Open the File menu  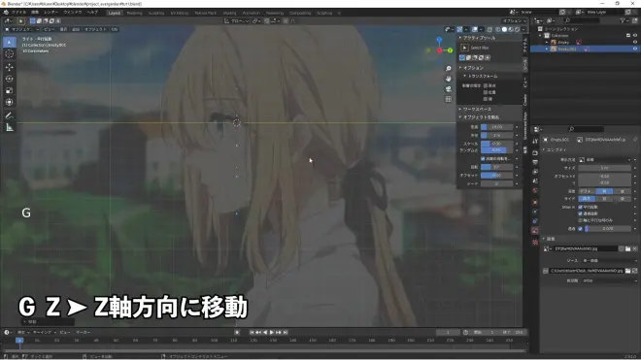18,13
